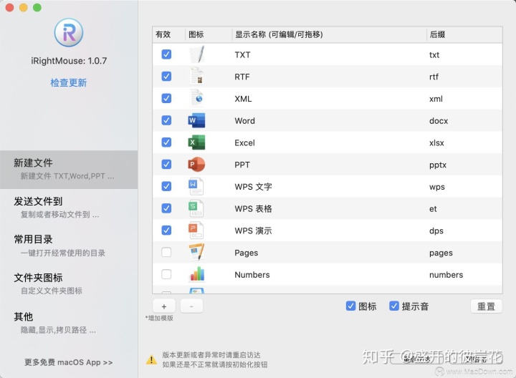Disable the WPS 表格 checkbox
This screenshot has width=516, height=378.
pyautogui.click(x=166, y=208)
